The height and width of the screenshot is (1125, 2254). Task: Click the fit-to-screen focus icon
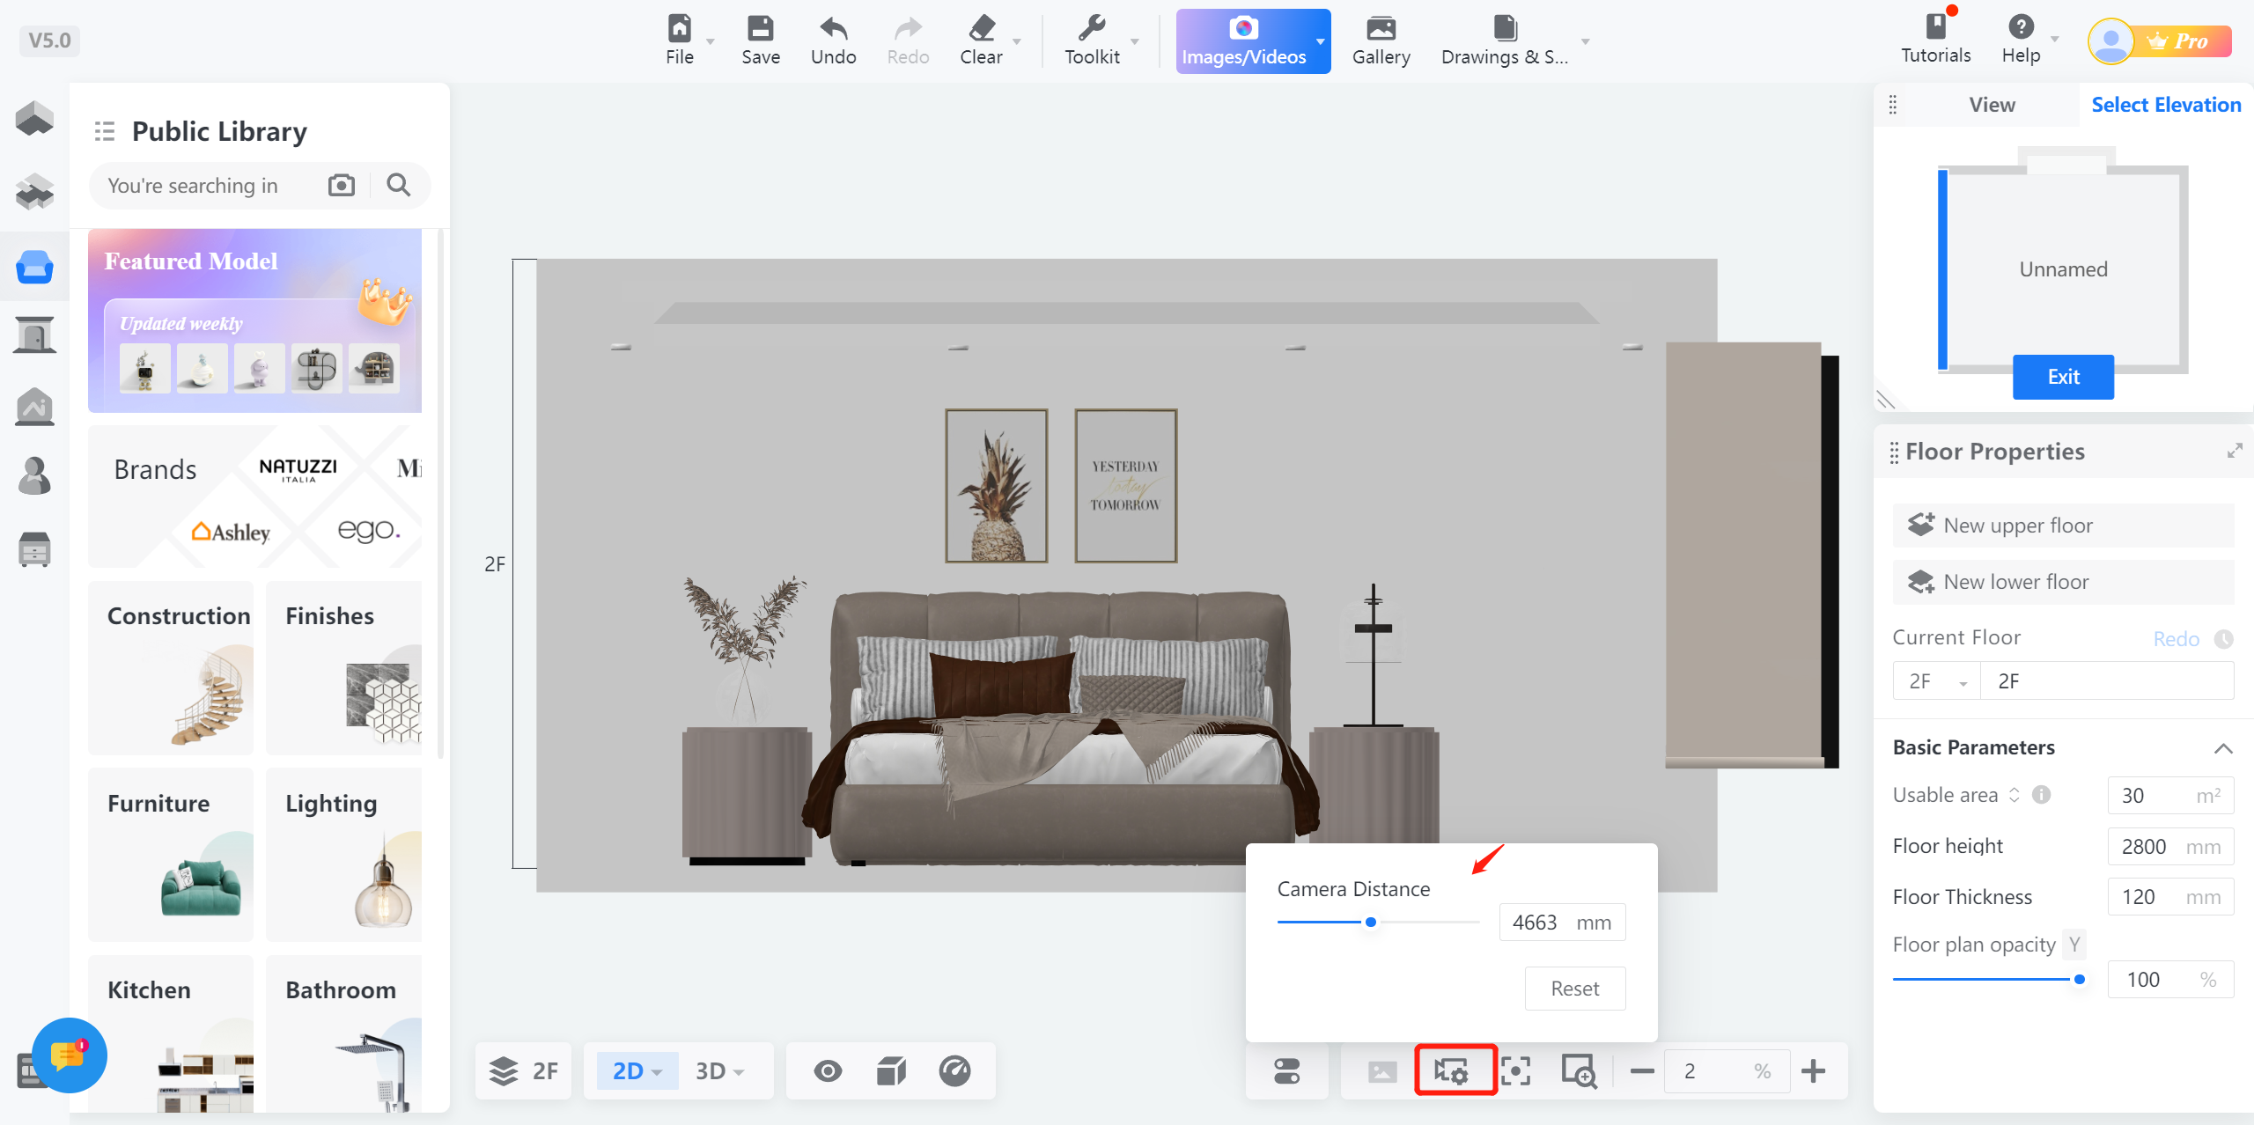(x=1515, y=1070)
